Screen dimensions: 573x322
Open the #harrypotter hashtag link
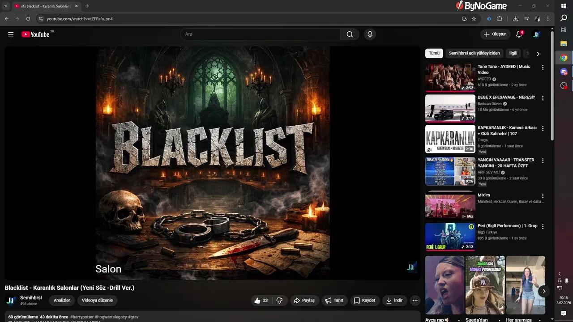[x=81, y=317]
